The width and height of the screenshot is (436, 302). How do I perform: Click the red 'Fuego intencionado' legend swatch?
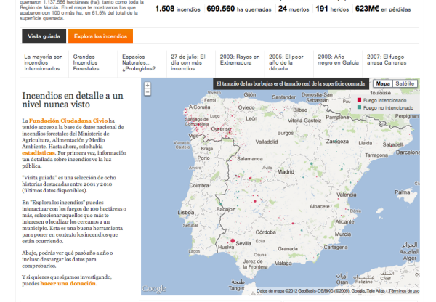(x=359, y=100)
